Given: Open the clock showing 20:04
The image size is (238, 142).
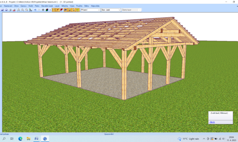Looking at the screenshot, I should coord(231,139).
